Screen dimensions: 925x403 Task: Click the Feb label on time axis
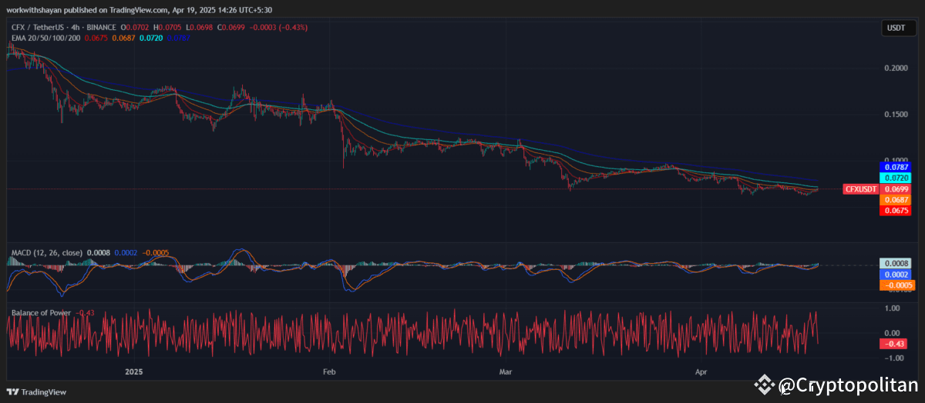(x=329, y=371)
